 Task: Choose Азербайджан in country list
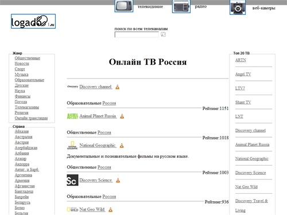click(x=26, y=148)
